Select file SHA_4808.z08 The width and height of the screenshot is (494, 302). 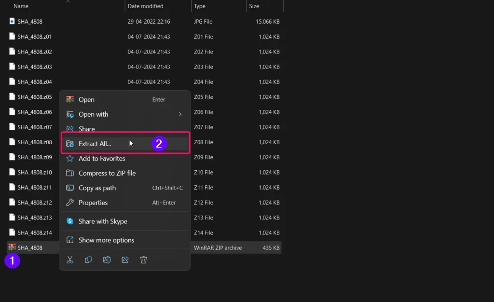[x=35, y=142]
